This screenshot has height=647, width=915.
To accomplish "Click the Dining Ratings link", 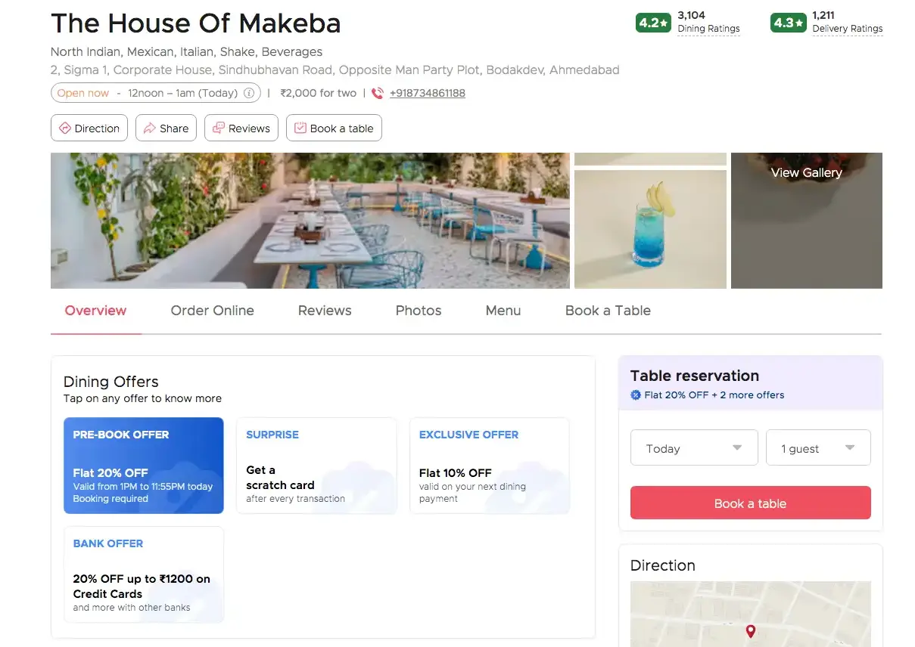I will pos(708,29).
